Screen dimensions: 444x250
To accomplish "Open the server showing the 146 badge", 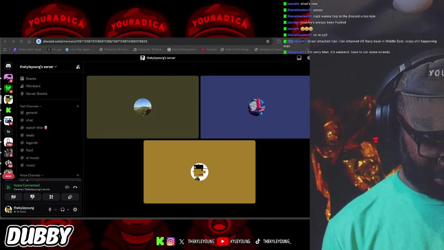I will [x=8, y=142].
